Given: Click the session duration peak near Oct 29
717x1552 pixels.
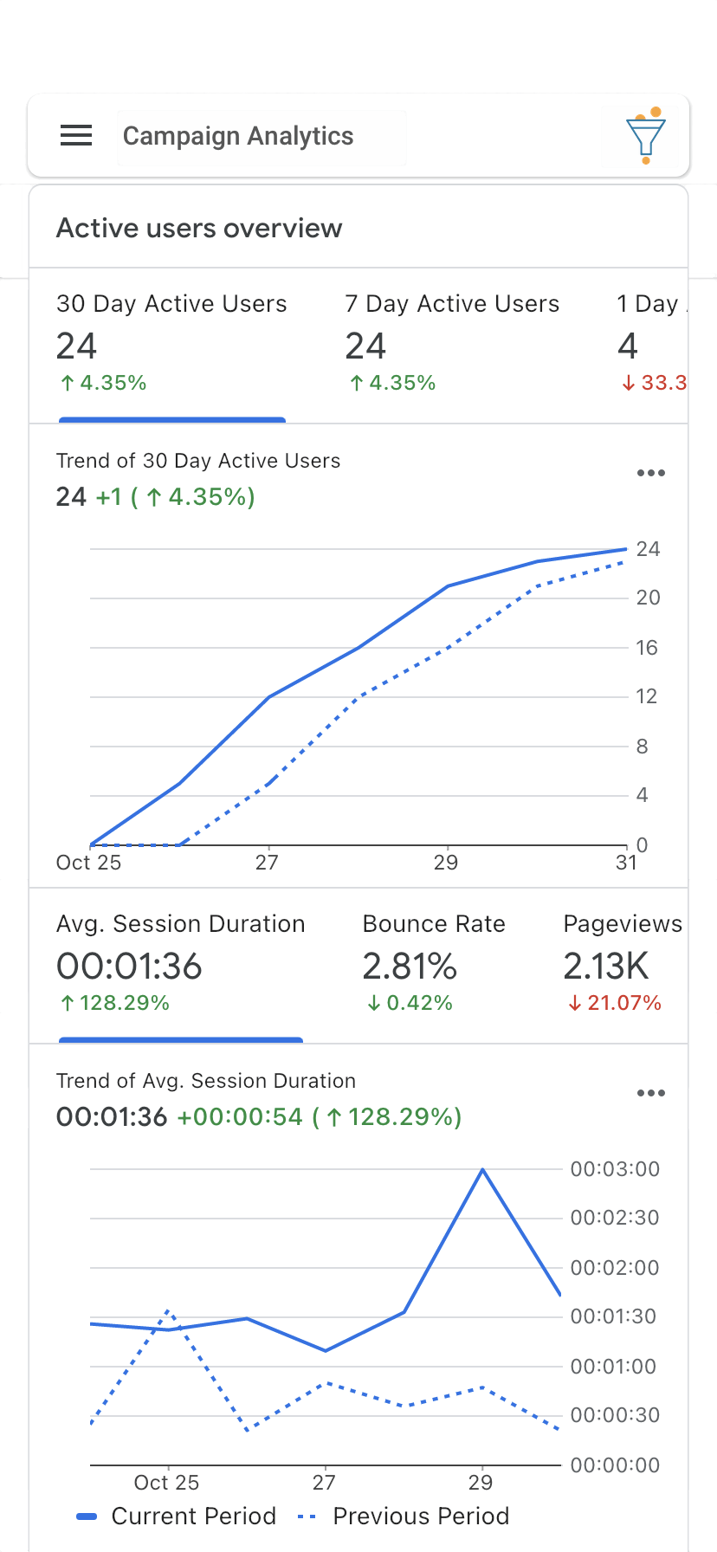Looking at the screenshot, I should click(x=482, y=1170).
